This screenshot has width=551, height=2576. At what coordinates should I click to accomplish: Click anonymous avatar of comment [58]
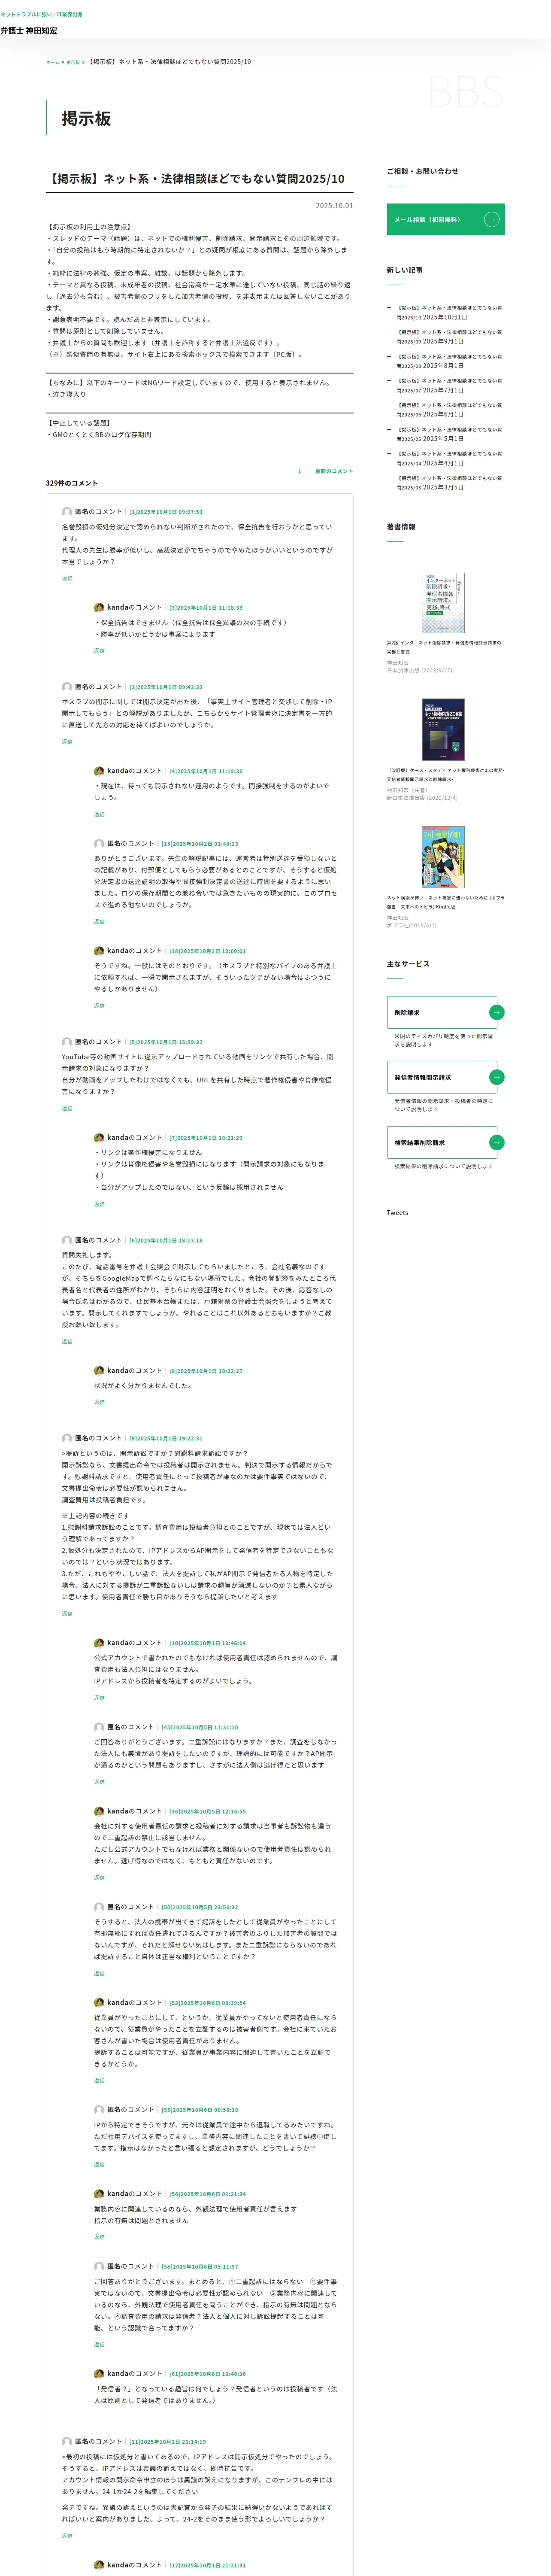[99, 2266]
